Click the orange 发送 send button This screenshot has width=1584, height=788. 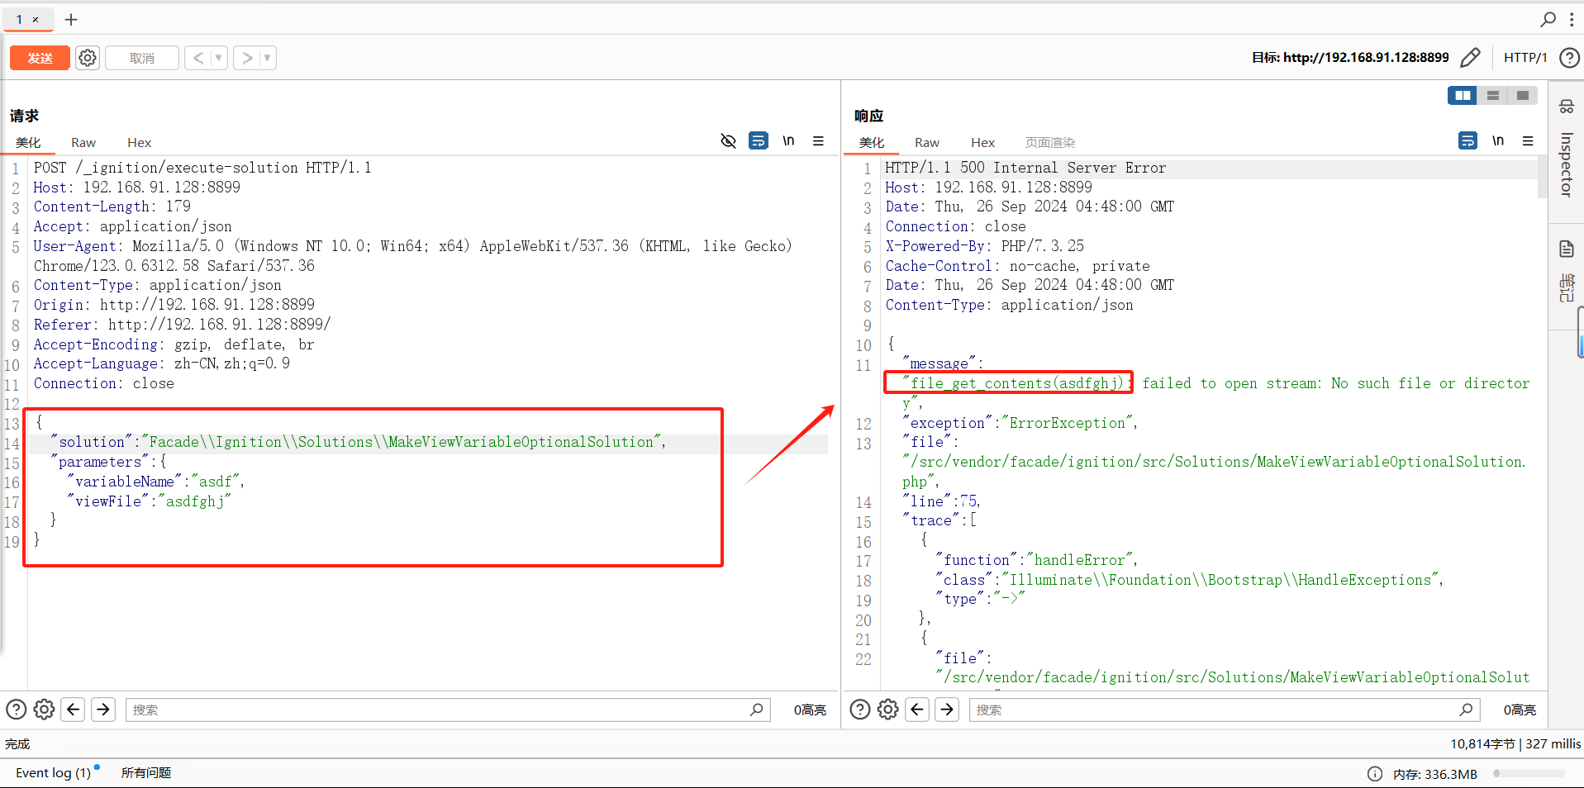pyautogui.click(x=40, y=58)
